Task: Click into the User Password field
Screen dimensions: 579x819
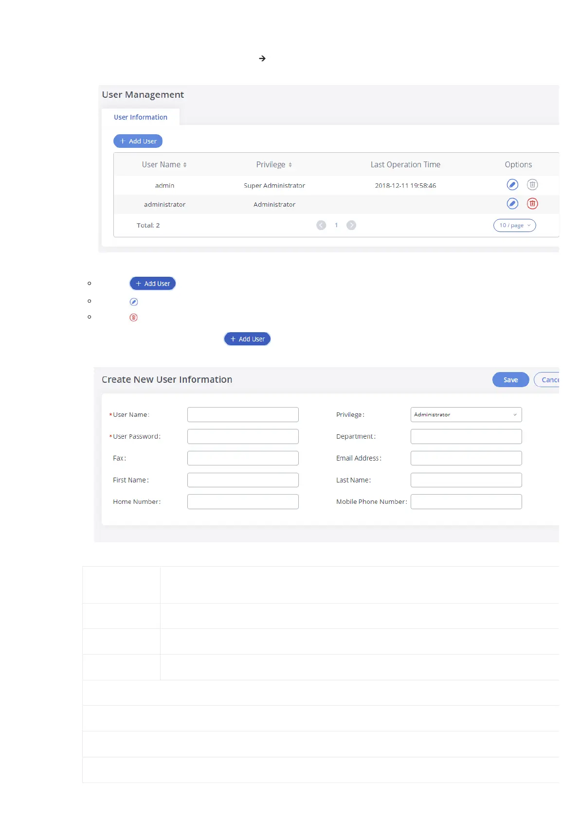Action: 243,436
